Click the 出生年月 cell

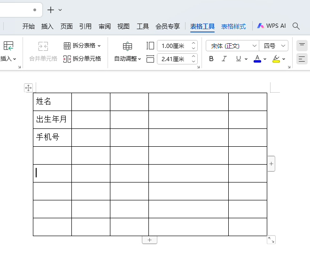tap(53, 119)
